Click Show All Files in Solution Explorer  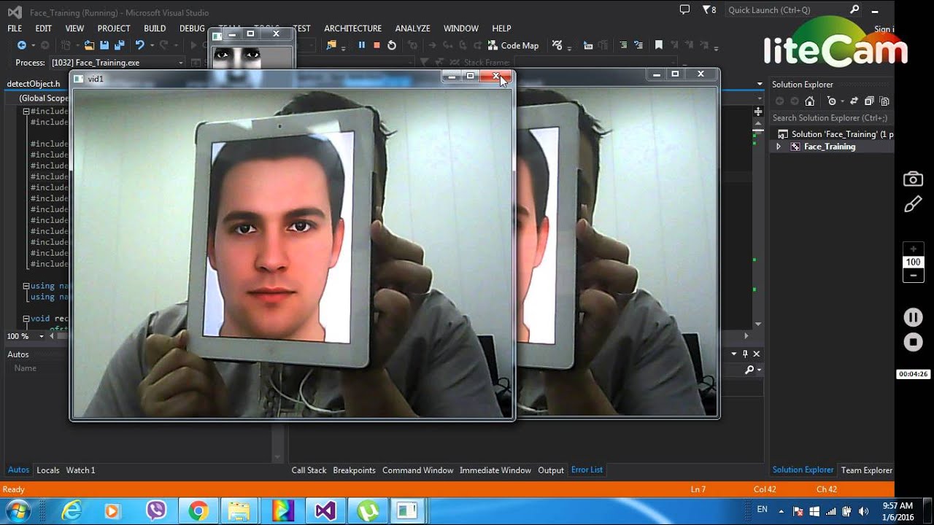point(884,101)
